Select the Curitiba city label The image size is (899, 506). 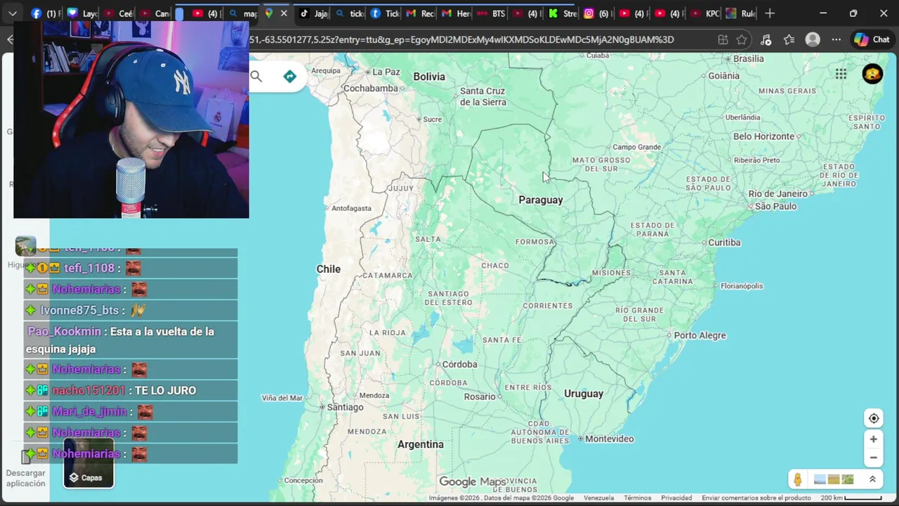click(724, 242)
